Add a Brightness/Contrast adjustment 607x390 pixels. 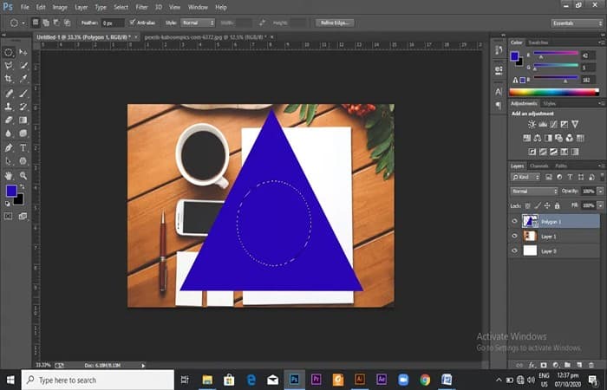[532, 124]
